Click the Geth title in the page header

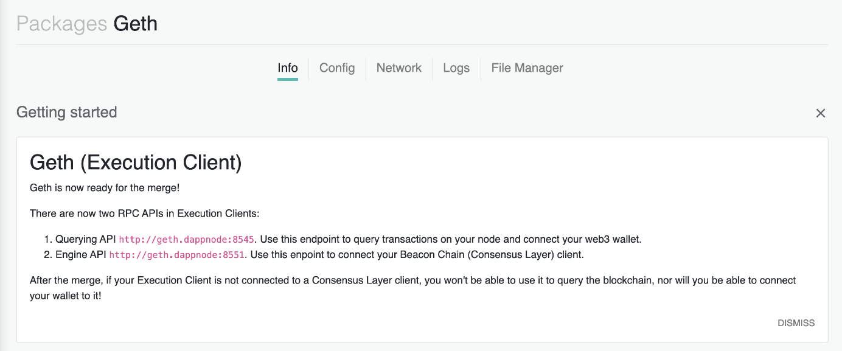click(136, 24)
